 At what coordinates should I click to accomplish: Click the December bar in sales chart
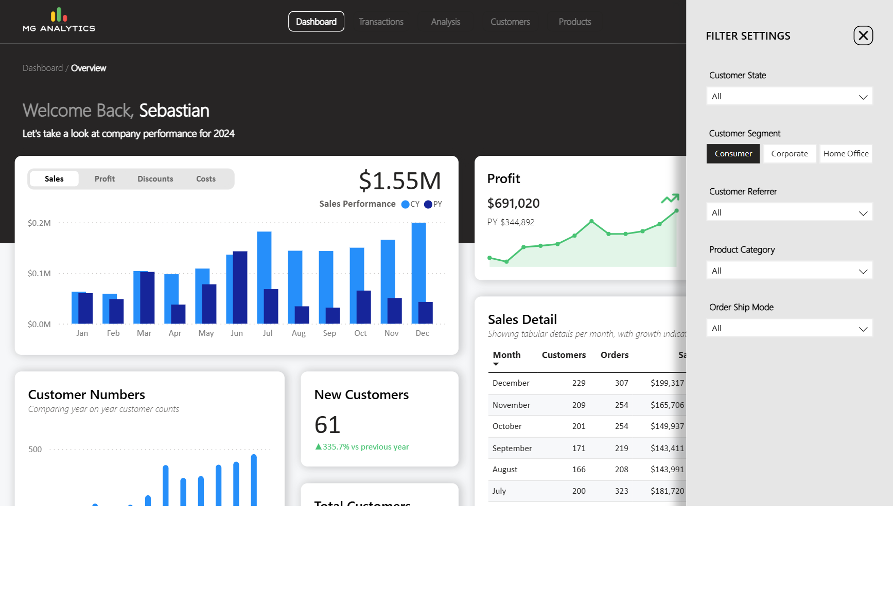point(418,273)
